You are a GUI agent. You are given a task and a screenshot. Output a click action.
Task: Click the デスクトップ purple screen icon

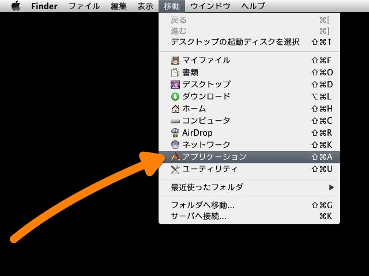175,85
